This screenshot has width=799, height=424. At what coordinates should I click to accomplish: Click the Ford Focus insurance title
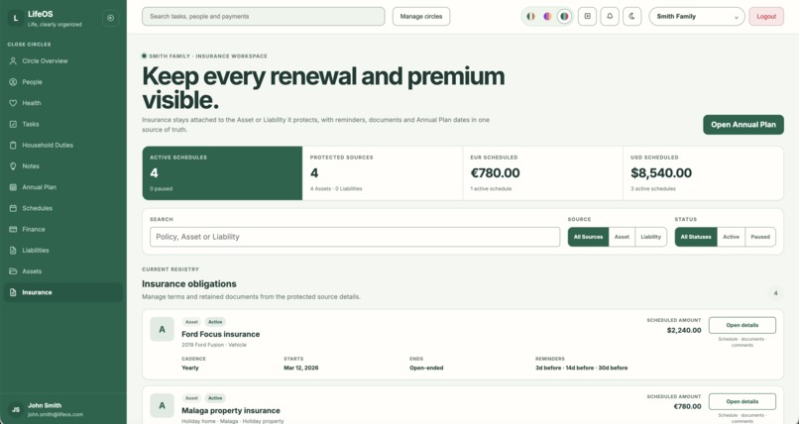pos(221,335)
